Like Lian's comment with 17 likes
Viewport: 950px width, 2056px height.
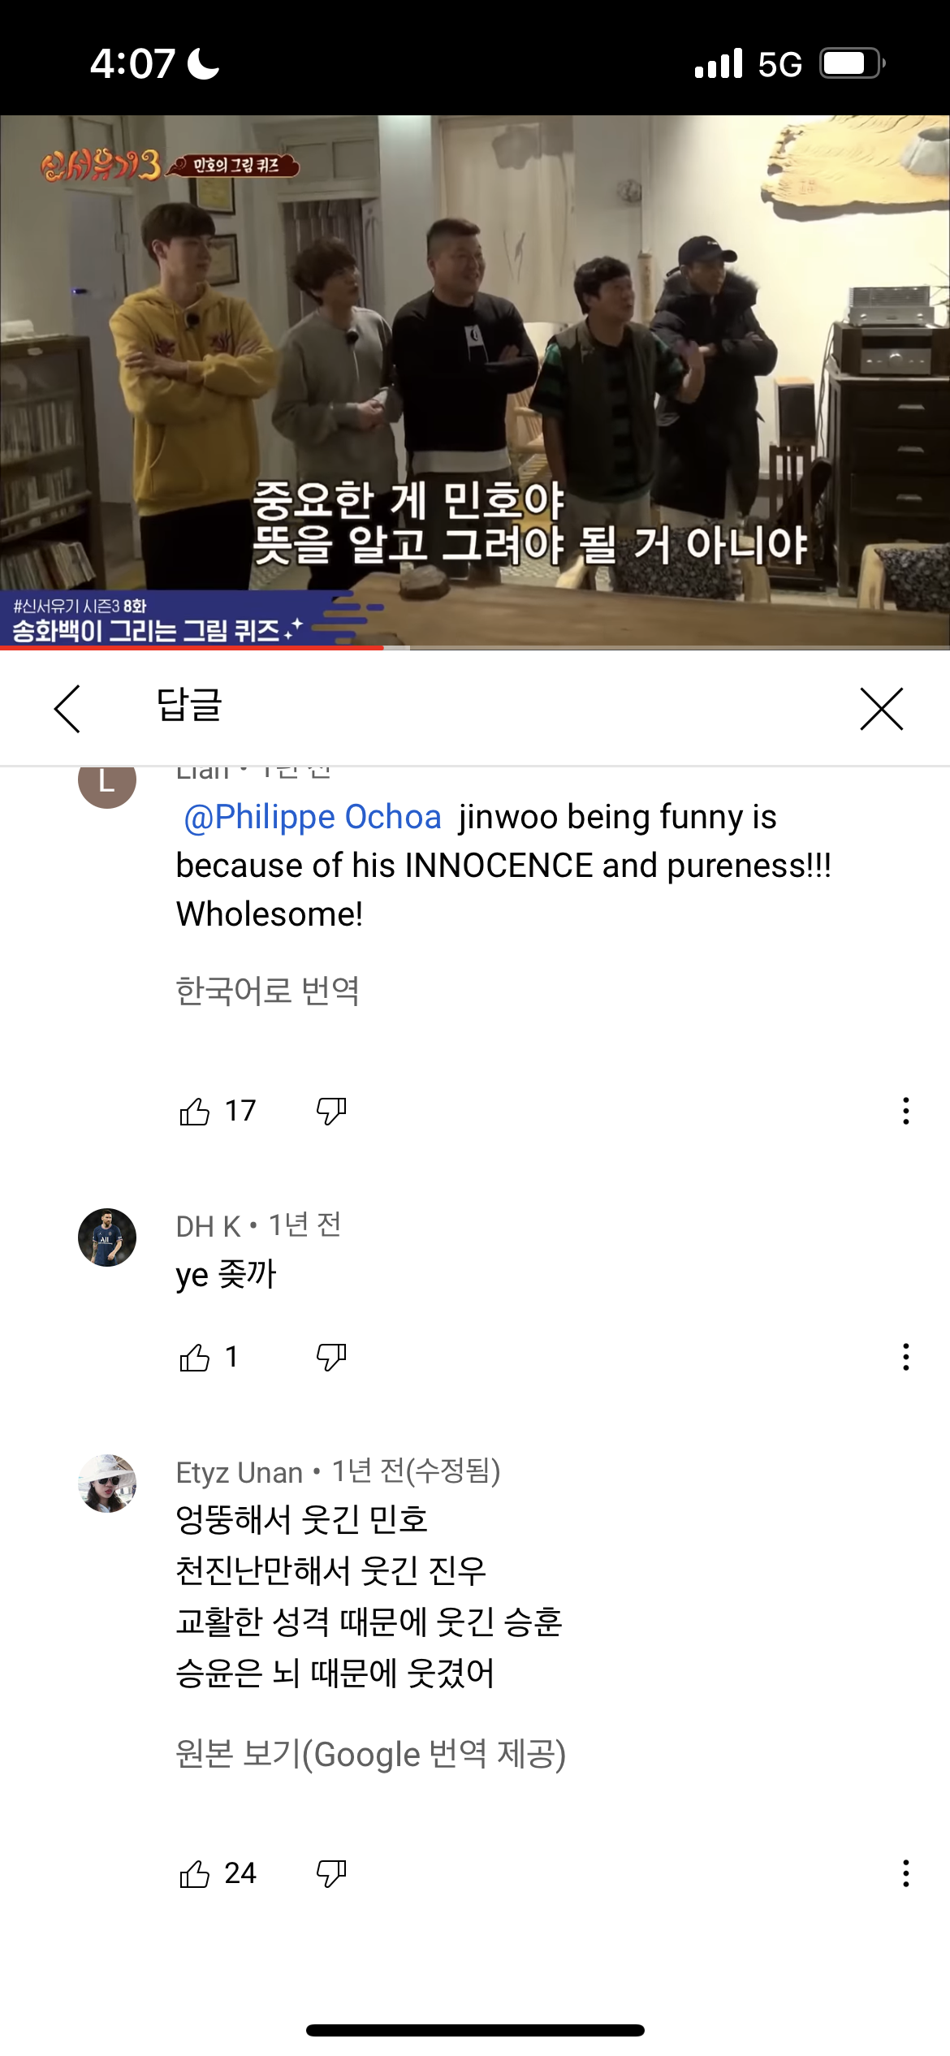click(195, 1111)
